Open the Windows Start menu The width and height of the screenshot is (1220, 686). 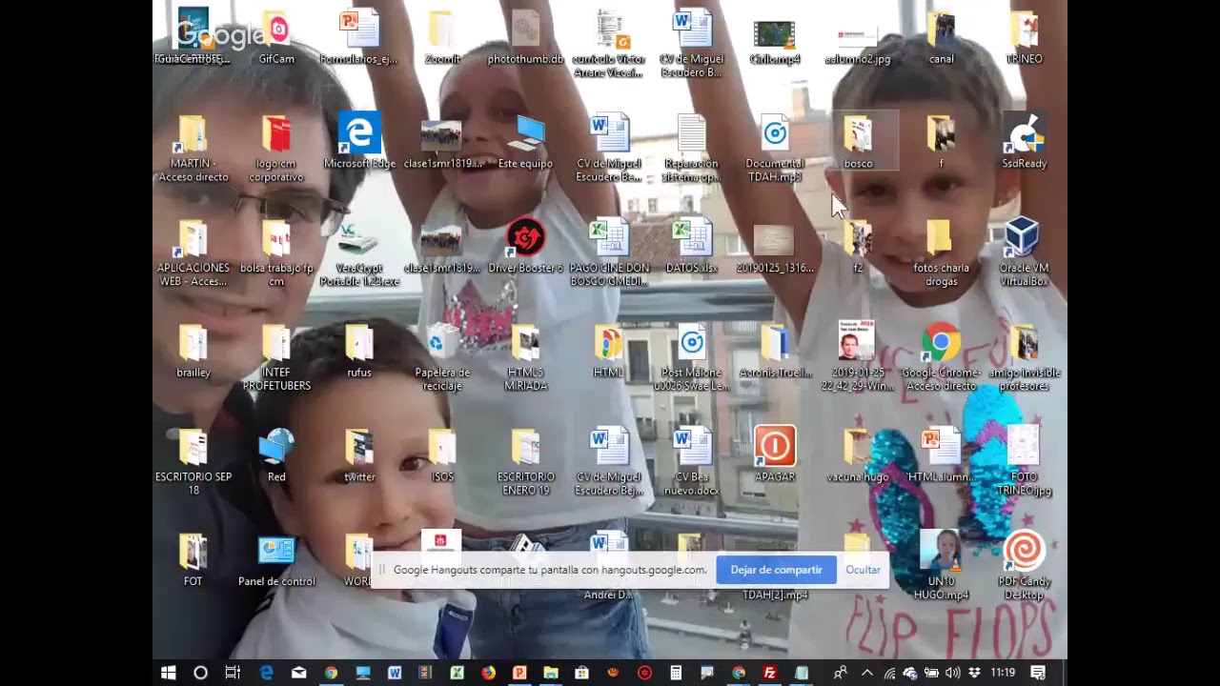[169, 673]
